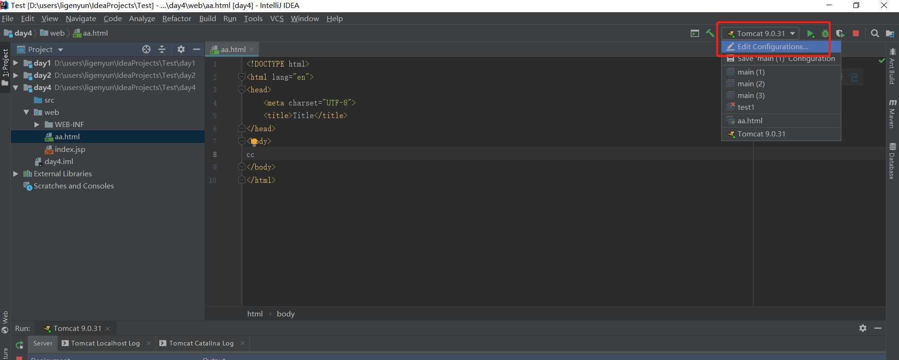Select aa.html run configuration in dropdown
Screen dimensions: 899x360
click(x=781, y=120)
